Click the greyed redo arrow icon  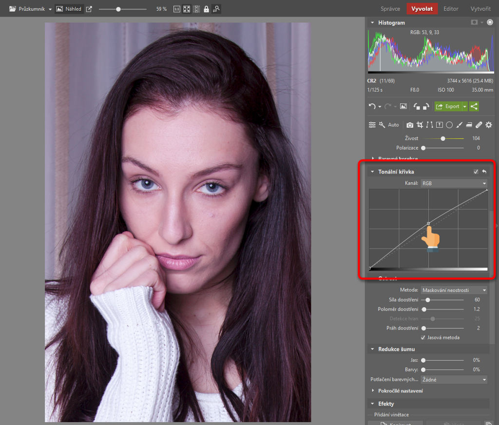[387, 106]
